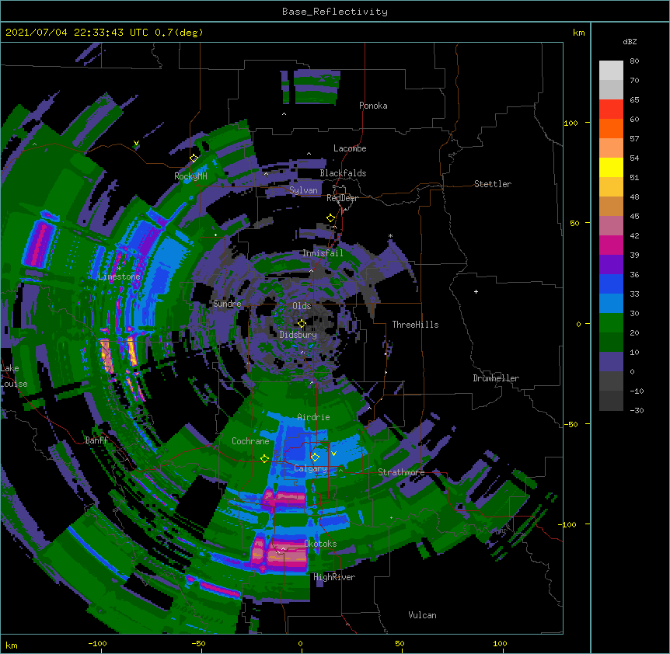
Task: Click the strong reflectivity cell near Okotoks
Action: click(280, 554)
